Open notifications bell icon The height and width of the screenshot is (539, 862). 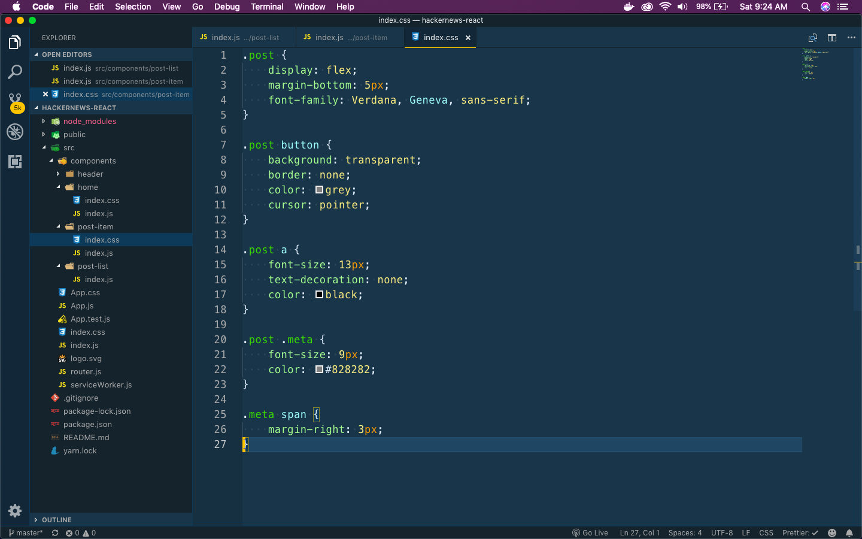tap(849, 533)
